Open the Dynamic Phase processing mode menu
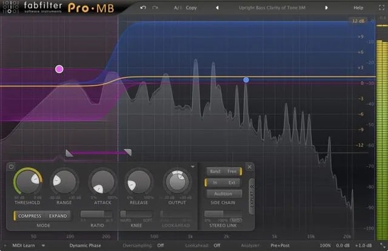This screenshot has height=251, width=388. click(x=85, y=246)
